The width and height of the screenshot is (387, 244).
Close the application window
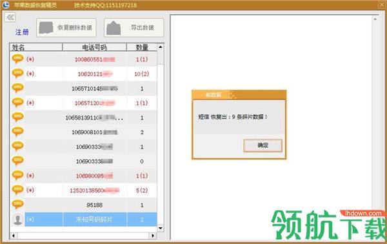(382, 5)
